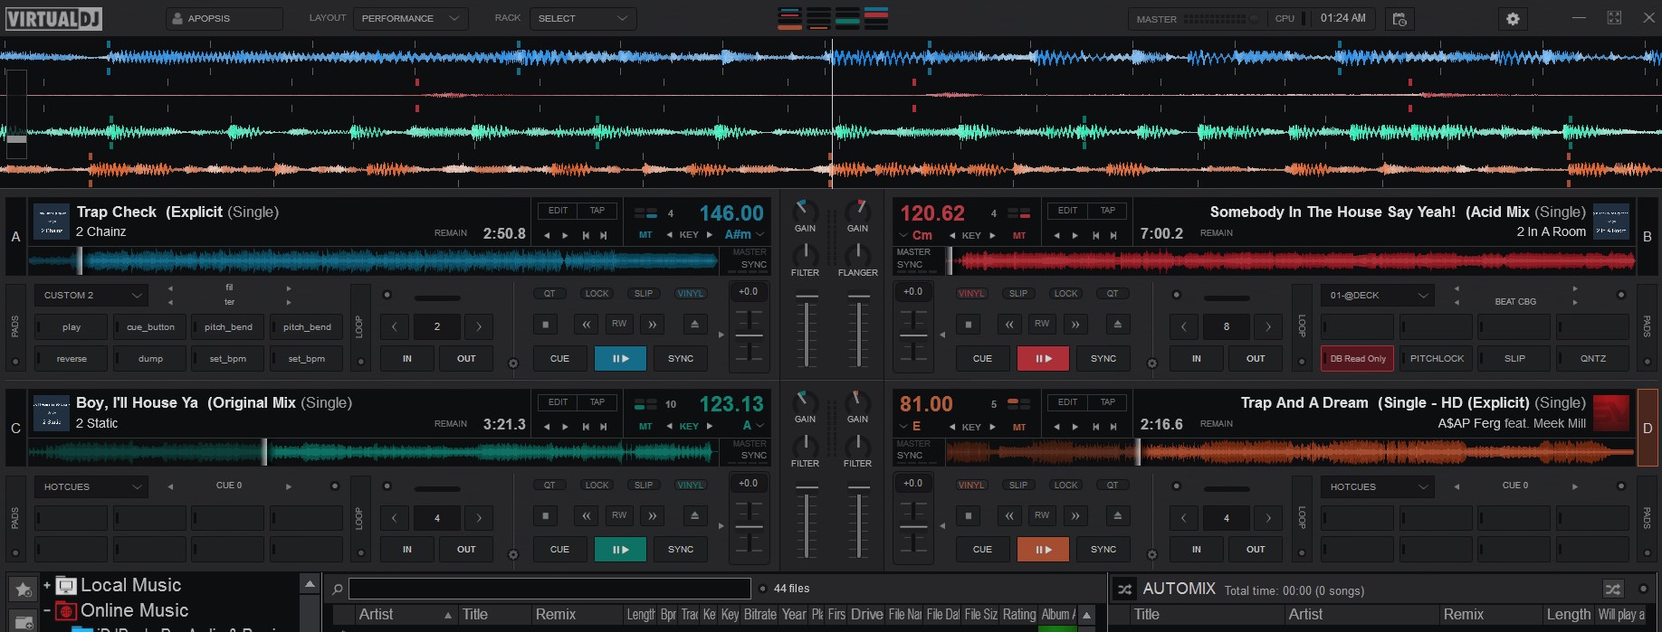Sort the browser by Artist column
Image resolution: width=1662 pixels, height=632 pixels.
pos(405,615)
